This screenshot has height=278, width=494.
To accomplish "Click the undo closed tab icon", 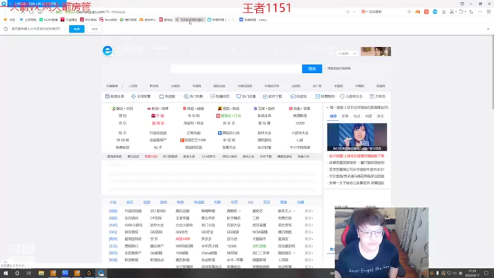I will 461,12.
